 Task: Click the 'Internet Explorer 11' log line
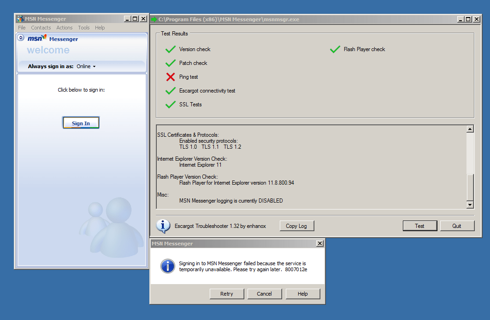(x=201, y=165)
